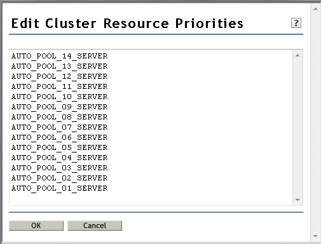Click the resource list's scroll up arrow

(297, 55)
